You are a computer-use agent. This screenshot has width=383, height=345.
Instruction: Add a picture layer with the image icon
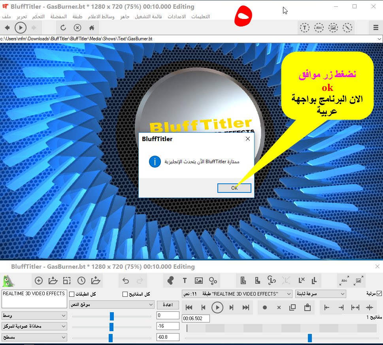pyautogui.click(x=199, y=281)
